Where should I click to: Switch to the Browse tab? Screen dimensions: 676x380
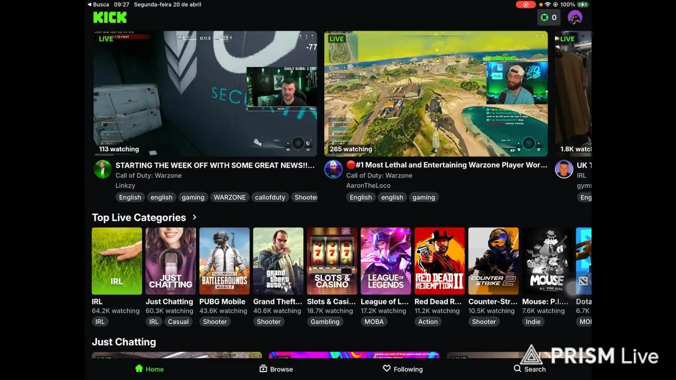276,369
